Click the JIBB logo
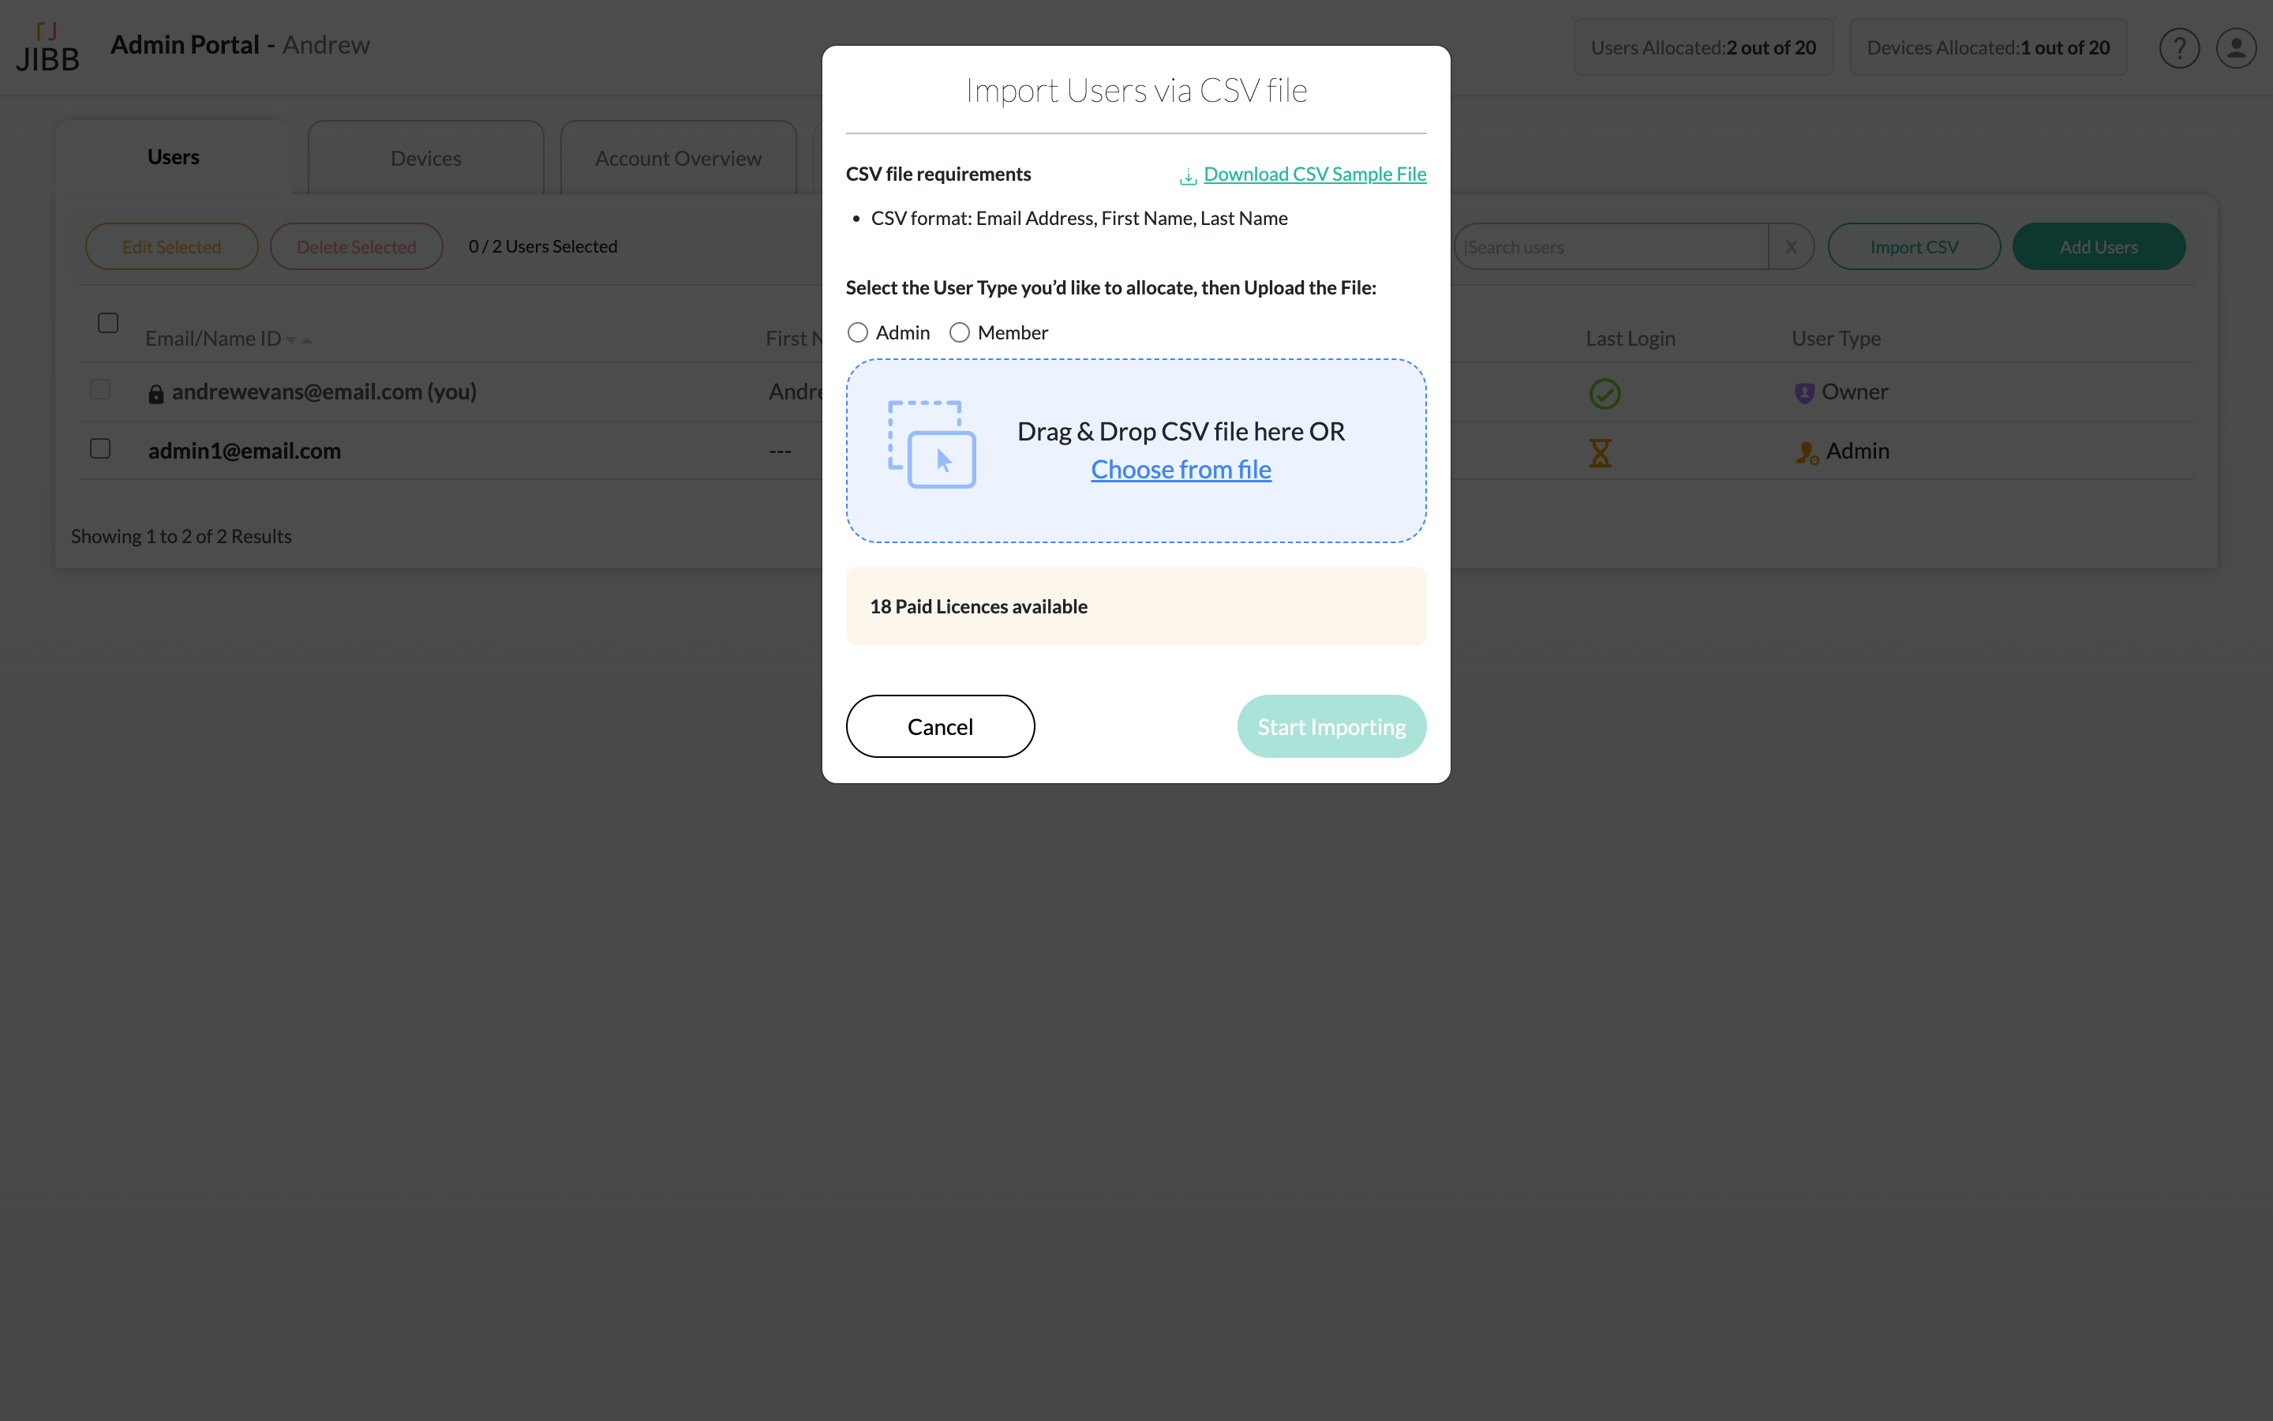The height and width of the screenshot is (1421, 2273). [x=47, y=48]
